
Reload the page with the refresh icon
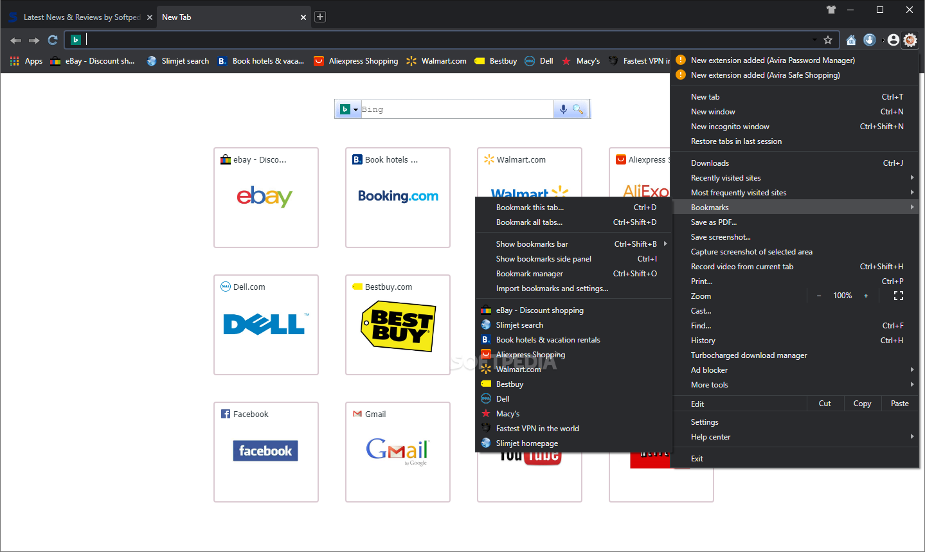53,40
